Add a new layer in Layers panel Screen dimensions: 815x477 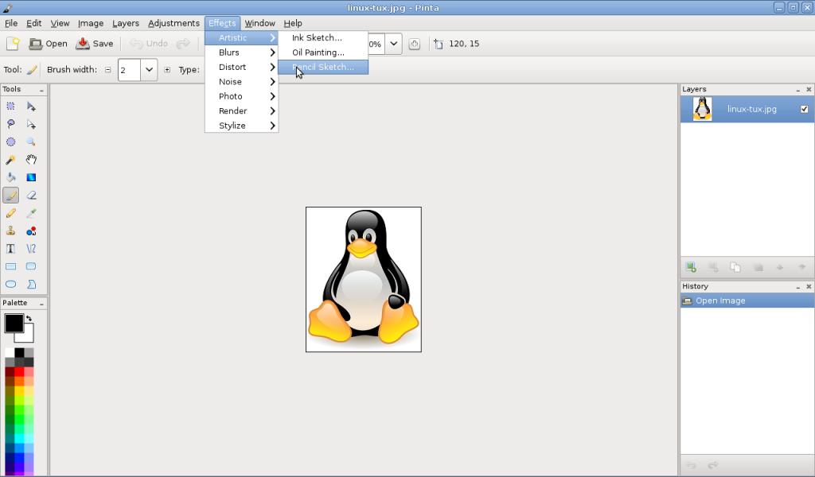(x=691, y=267)
